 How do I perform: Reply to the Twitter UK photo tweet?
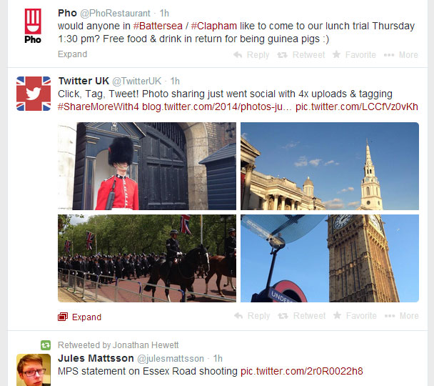point(252,316)
